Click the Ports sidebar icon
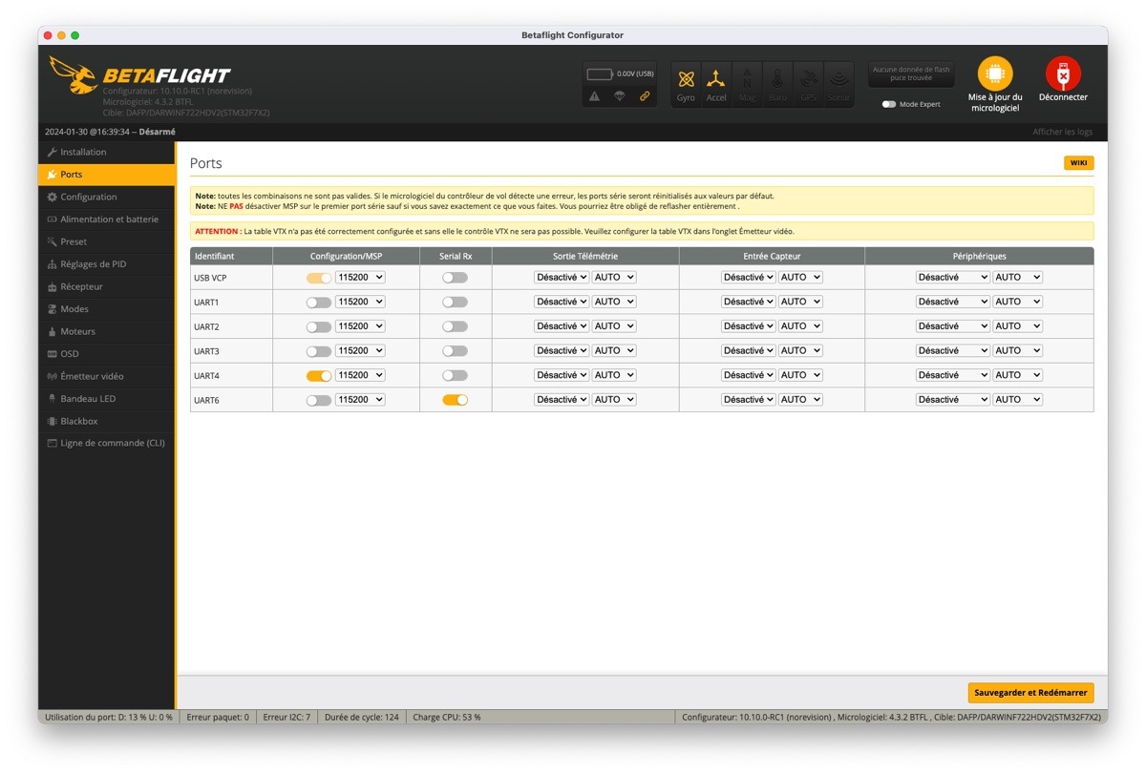Screen dimensions: 1146x774 [53, 175]
